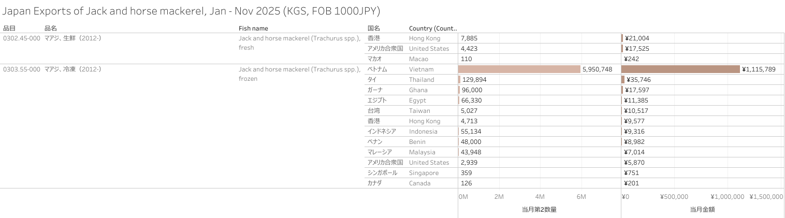This screenshot has width=785, height=218.
Task: Click the Thailand value bar ¥35,746
Action: point(623,80)
